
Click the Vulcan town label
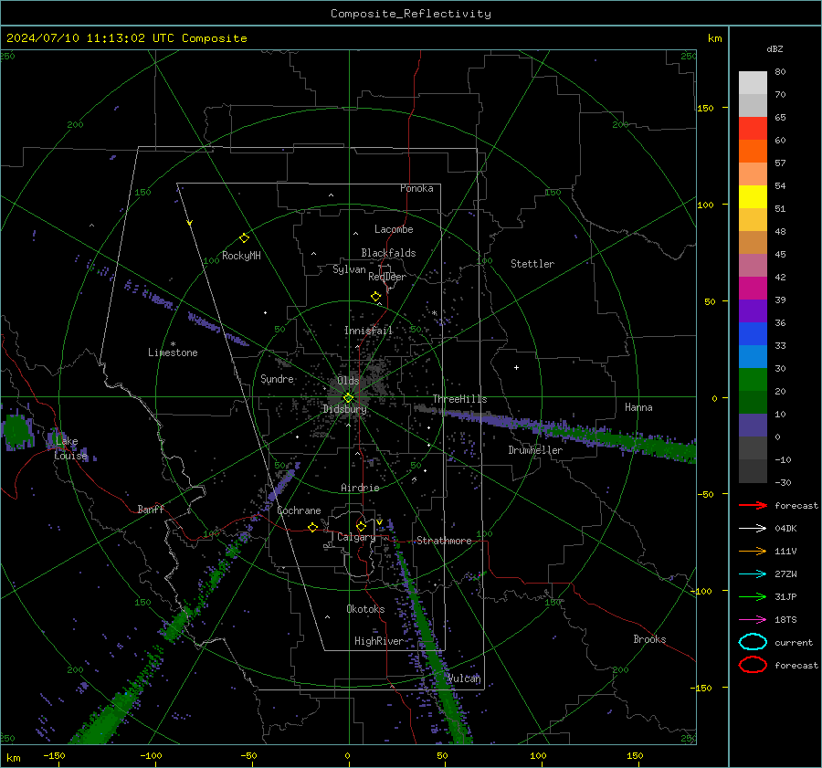tap(464, 679)
